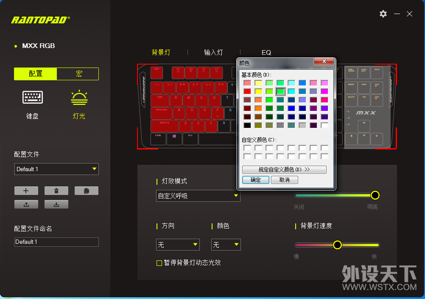Click the 规定自定义颜色 button
This screenshot has height=299, width=425.
coord(284,169)
